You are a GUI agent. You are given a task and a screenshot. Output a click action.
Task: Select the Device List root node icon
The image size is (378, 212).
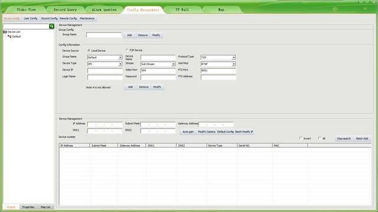pos(5,32)
